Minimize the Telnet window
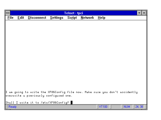The image size is (161, 120). (x=139, y=13)
